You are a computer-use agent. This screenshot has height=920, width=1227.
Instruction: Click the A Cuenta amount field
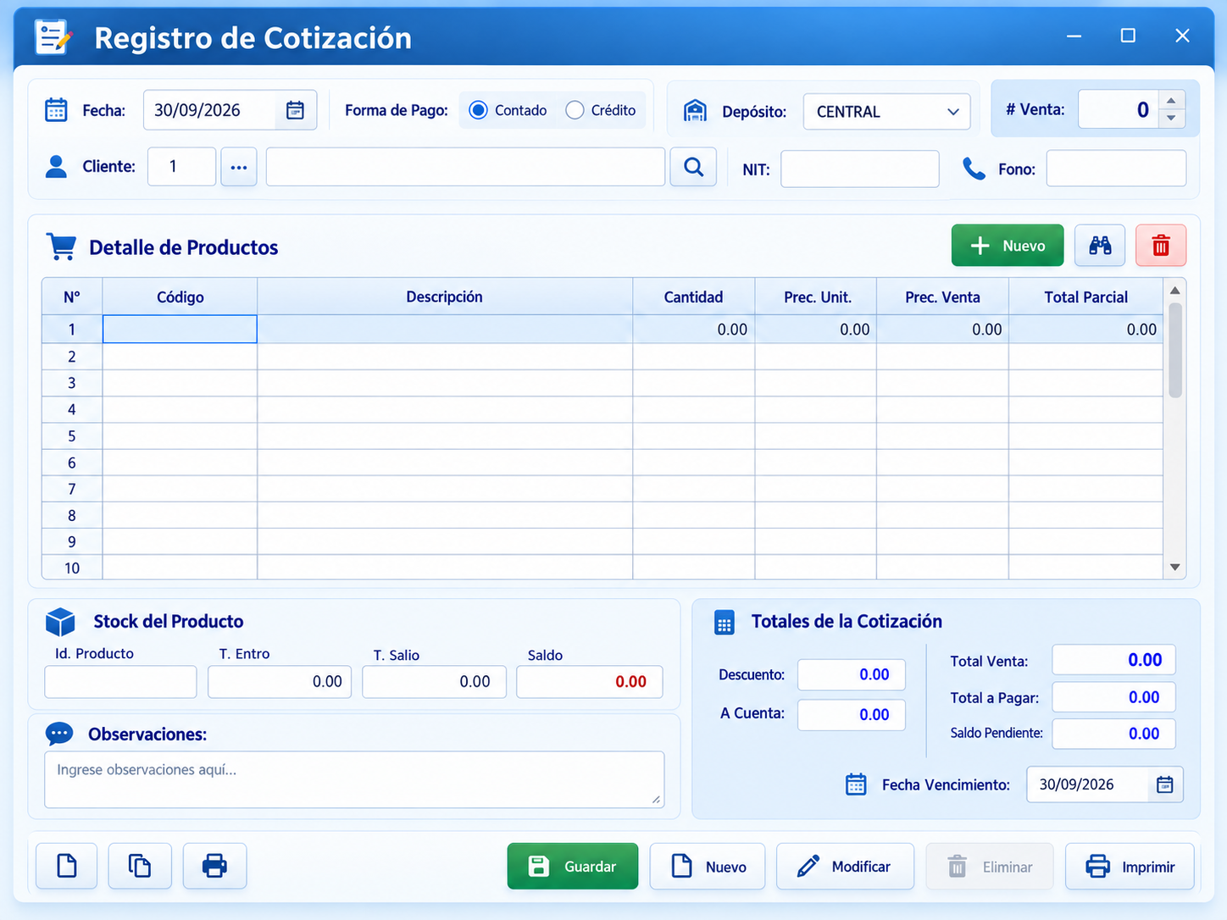click(852, 715)
